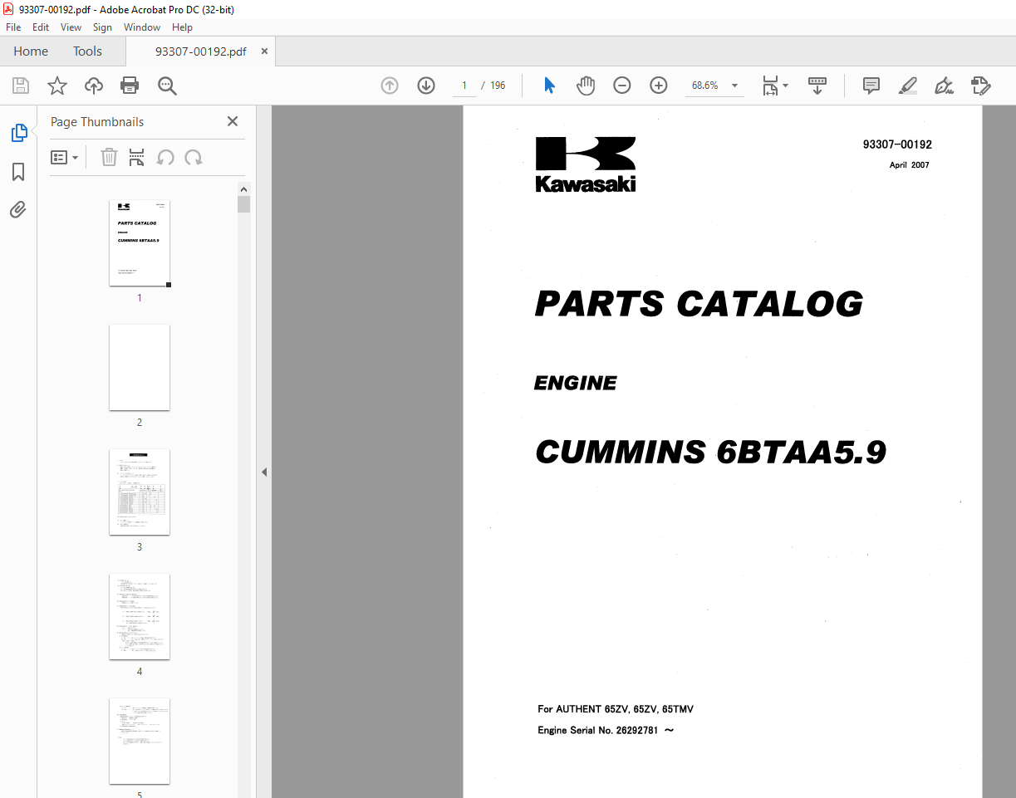Viewport: 1016px width, 798px height.
Task: Switch to Tools tab
Action: (87, 51)
